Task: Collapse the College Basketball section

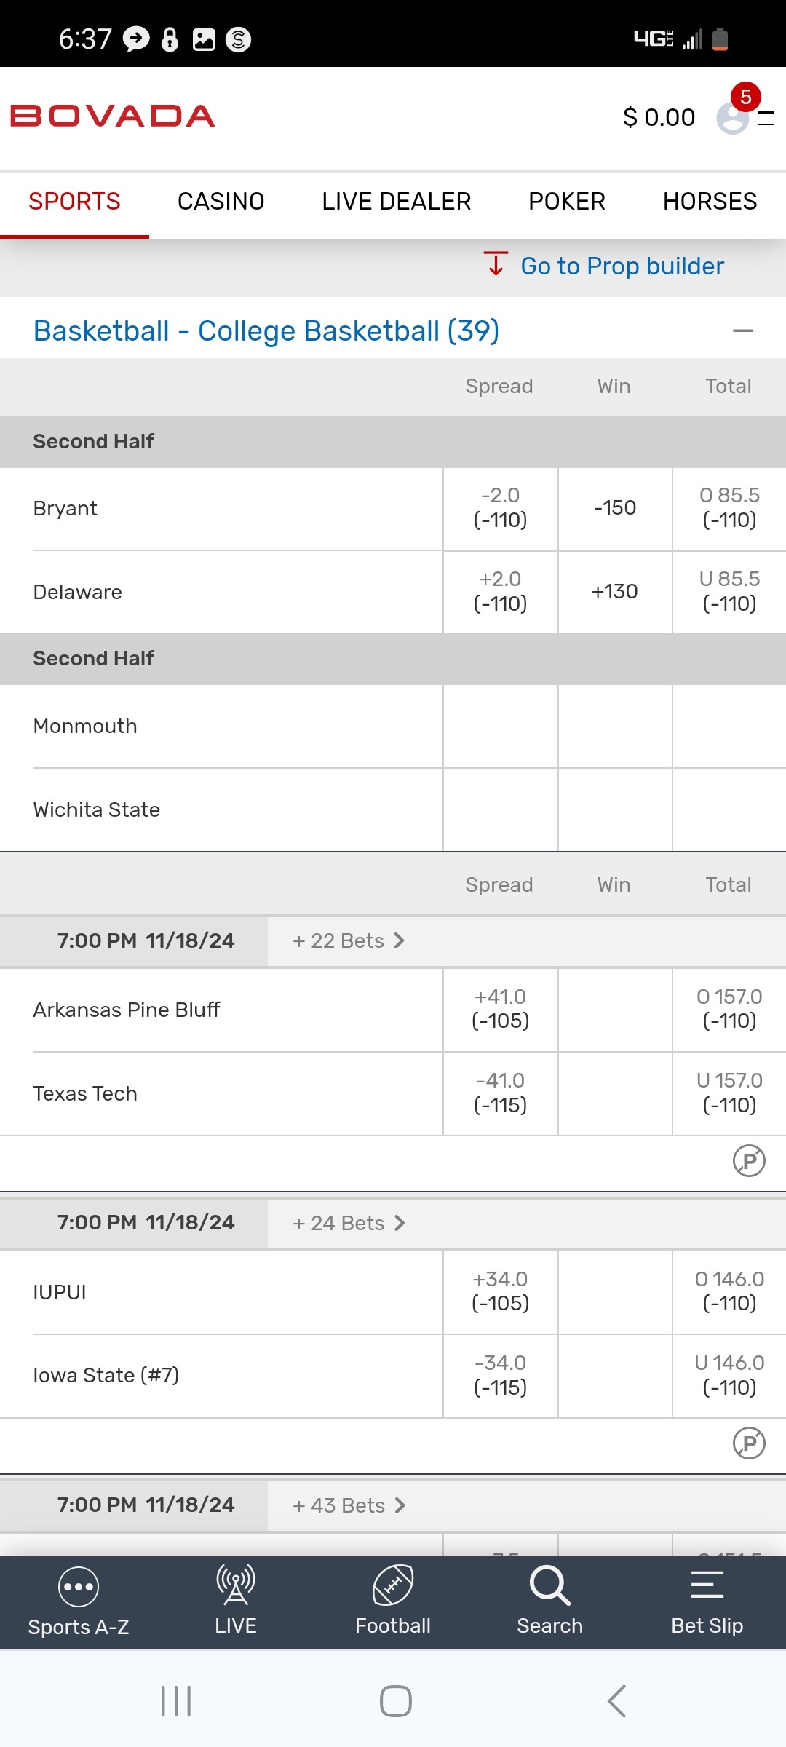Action: tap(742, 331)
